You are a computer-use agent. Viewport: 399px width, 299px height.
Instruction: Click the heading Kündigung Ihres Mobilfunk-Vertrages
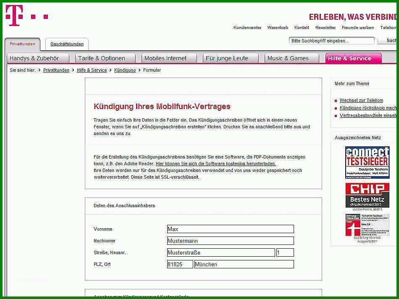tap(162, 107)
